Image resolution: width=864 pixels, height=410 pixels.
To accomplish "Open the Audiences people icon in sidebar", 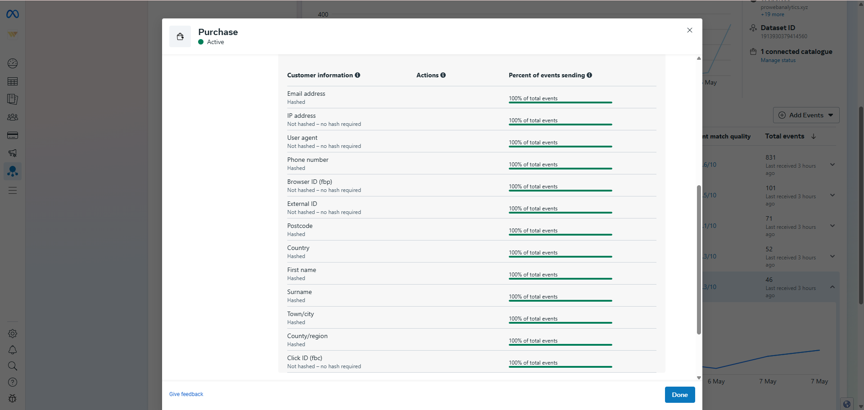I will click(x=13, y=117).
